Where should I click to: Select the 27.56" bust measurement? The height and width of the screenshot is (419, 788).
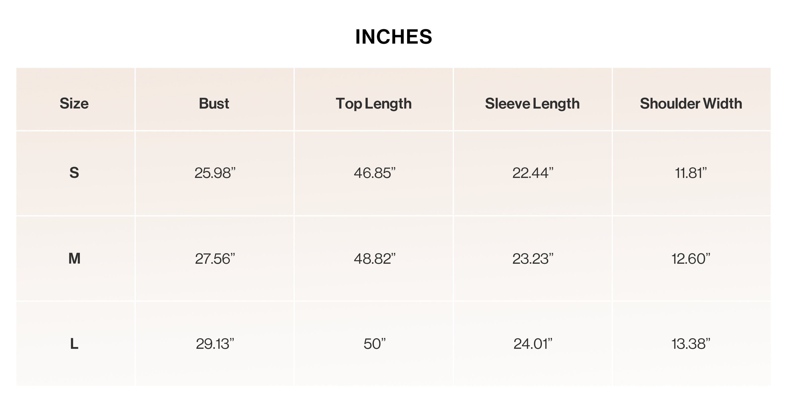tap(215, 259)
